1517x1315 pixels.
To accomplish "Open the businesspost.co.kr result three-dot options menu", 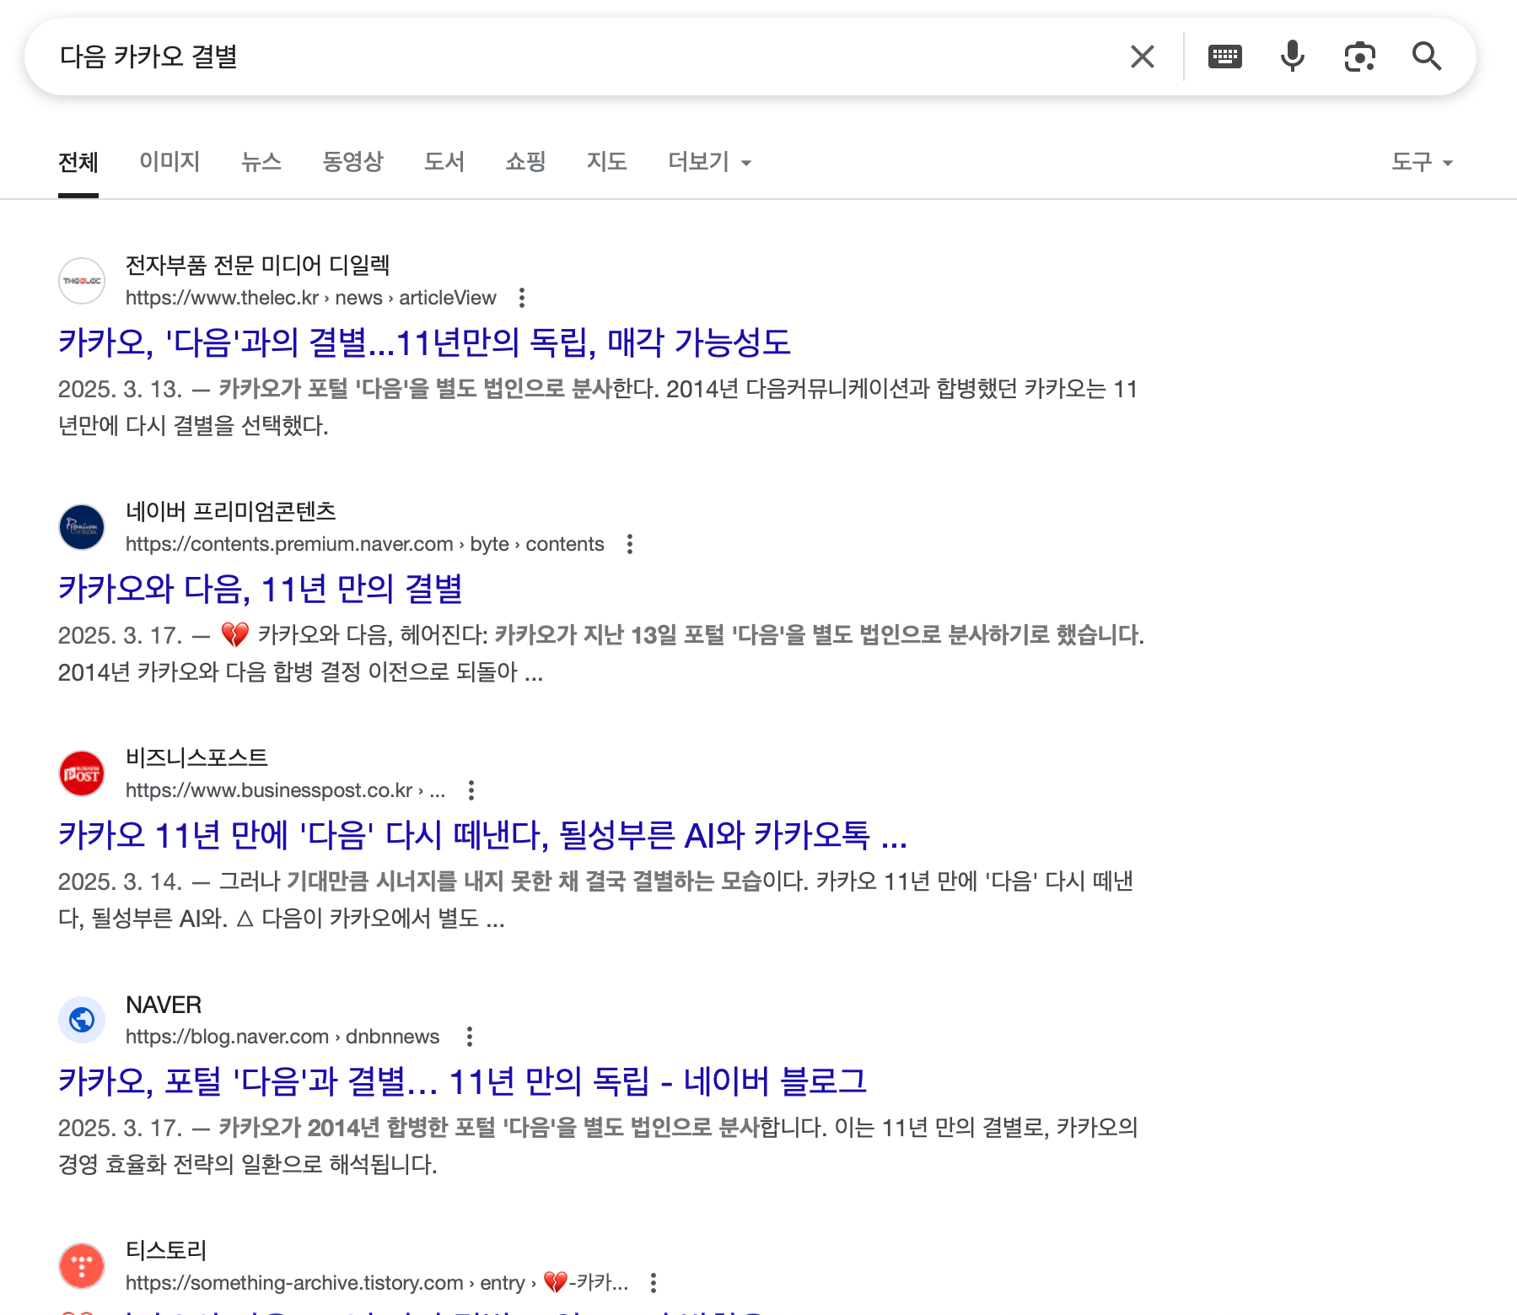I will tap(471, 790).
